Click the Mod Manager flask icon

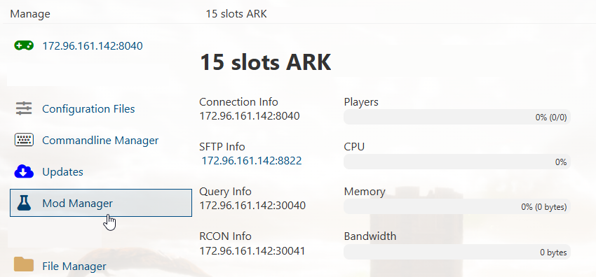24,203
